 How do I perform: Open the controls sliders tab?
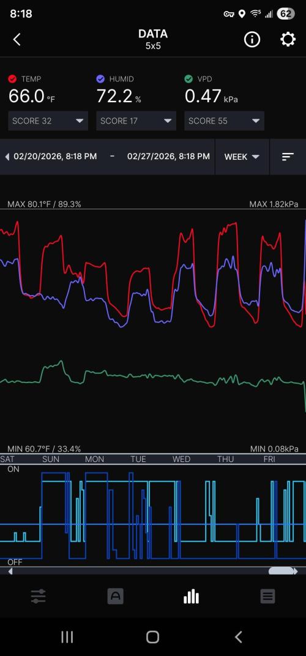(x=38, y=596)
